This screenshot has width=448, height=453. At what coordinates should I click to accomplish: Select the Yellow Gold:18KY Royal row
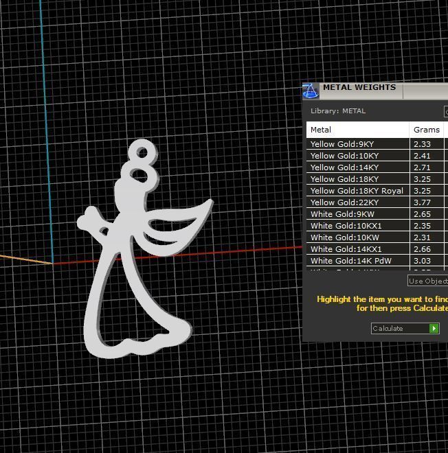[377, 191]
